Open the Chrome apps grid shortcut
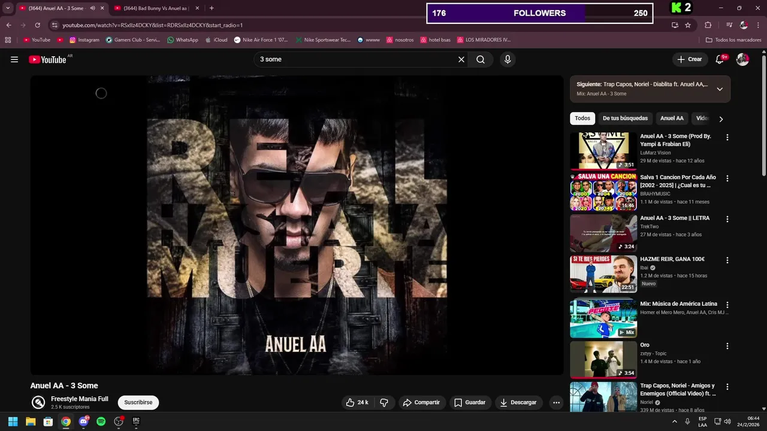This screenshot has width=767, height=431. coord(8,40)
